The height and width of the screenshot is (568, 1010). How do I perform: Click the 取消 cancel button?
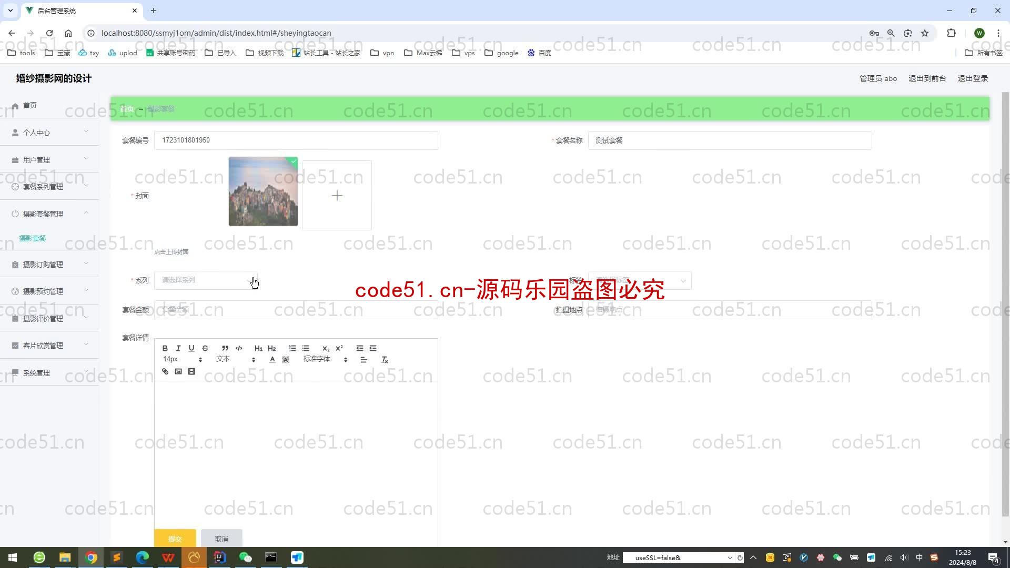221,539
